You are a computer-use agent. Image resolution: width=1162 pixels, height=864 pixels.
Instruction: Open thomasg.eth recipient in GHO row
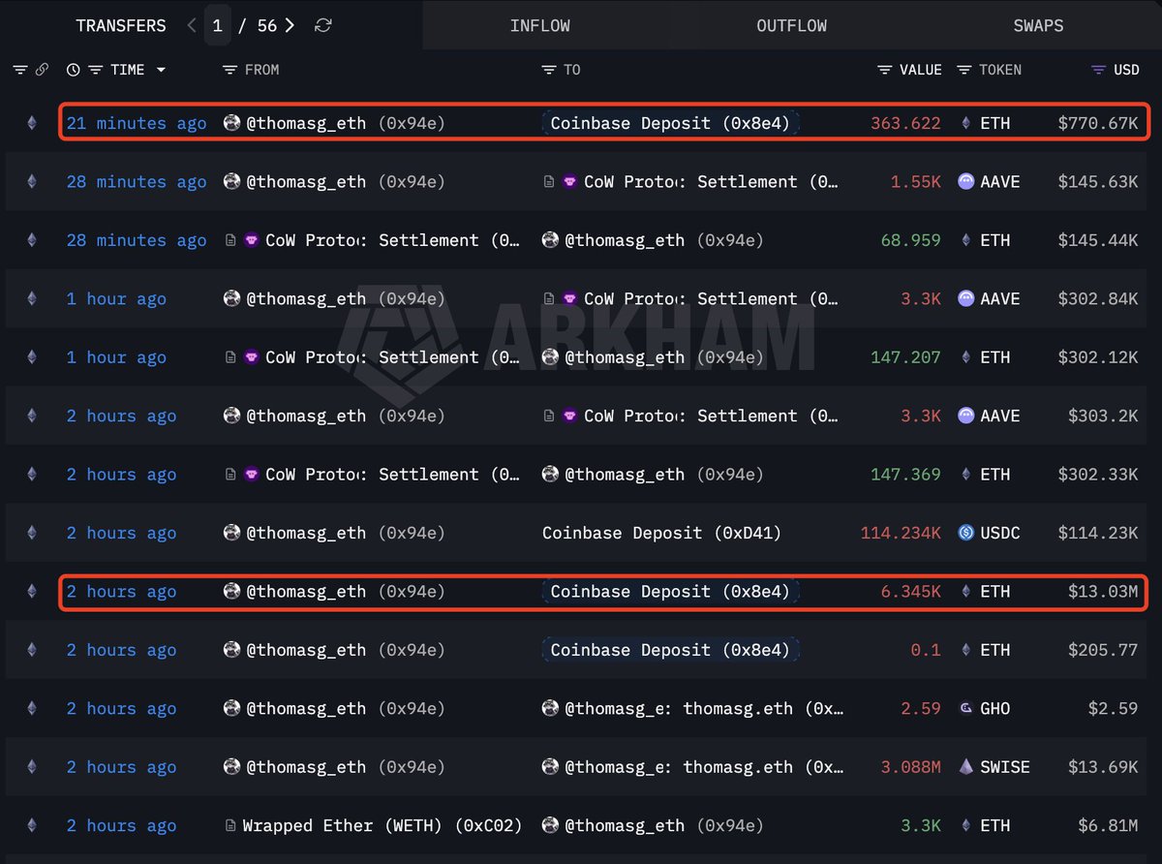click(704, 709)
